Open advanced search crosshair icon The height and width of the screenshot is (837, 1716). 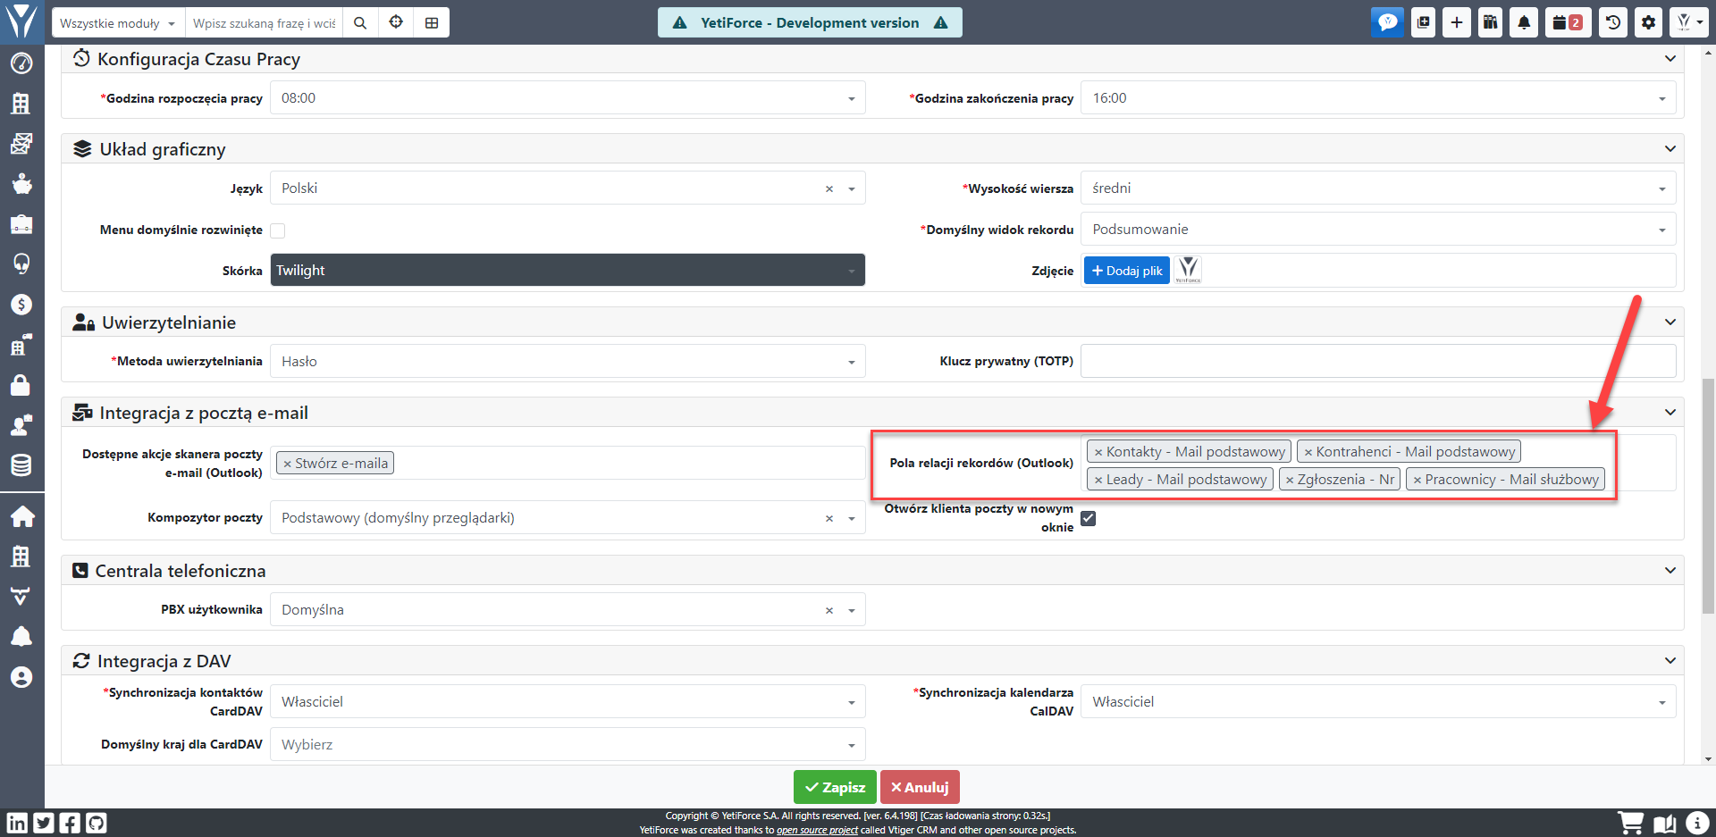coord(396,22)
